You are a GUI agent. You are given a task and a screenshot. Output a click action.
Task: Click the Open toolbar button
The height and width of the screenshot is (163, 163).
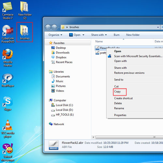[x=75, y=35]
